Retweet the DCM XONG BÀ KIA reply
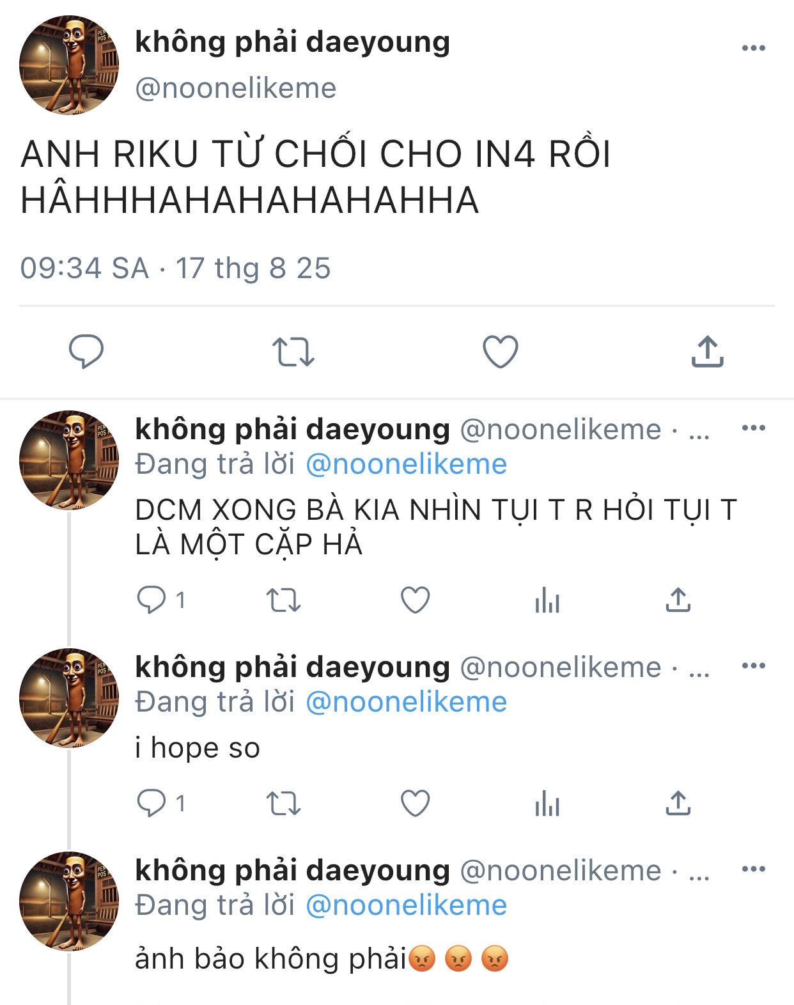The height and width of the screenshot is (1005, 794). [x=283, y=600]
